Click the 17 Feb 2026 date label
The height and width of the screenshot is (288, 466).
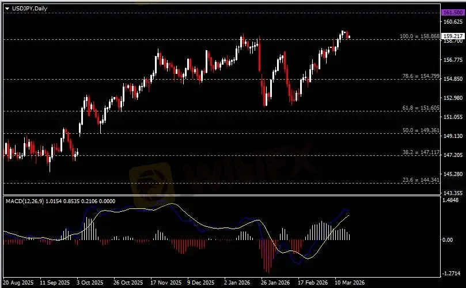(313, 282)
